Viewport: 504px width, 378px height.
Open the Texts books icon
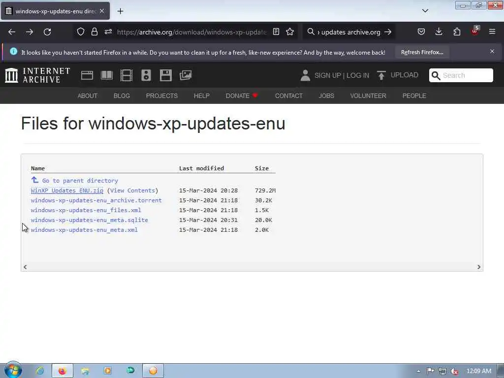(107, 75)
